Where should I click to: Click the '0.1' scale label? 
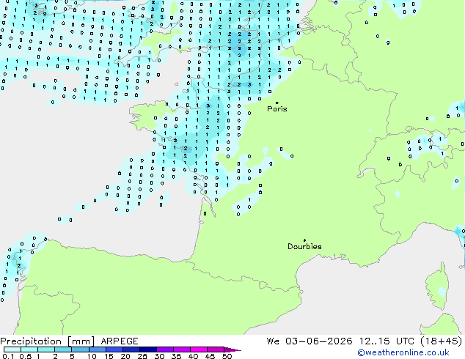click(x=8, y=356)
